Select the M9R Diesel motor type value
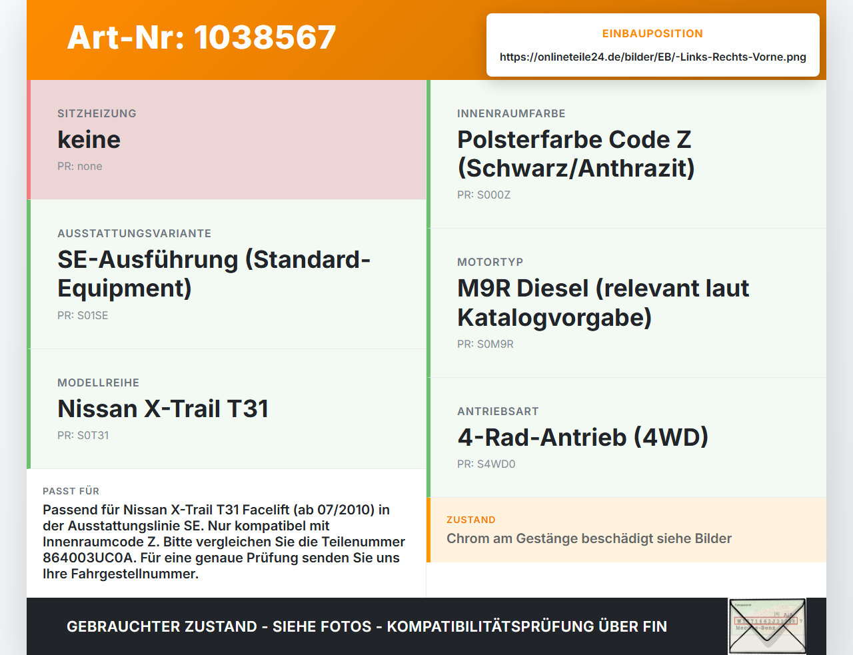Viewport: 853px width, 655px height. 603,303
